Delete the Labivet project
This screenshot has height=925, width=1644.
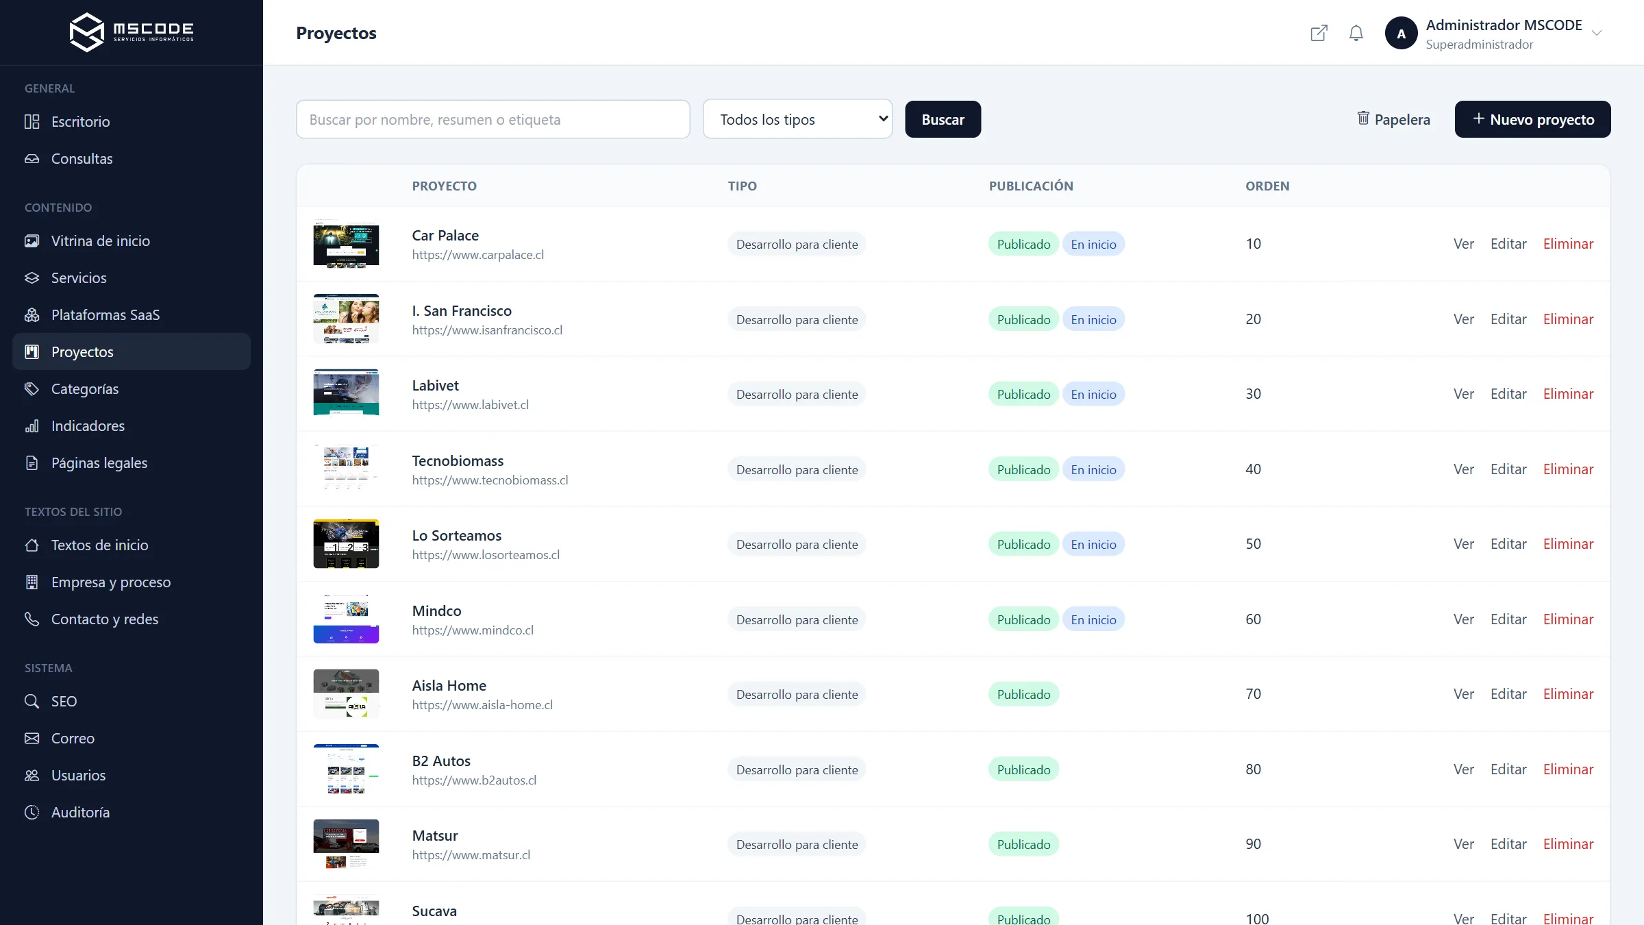click(1568, 394)
